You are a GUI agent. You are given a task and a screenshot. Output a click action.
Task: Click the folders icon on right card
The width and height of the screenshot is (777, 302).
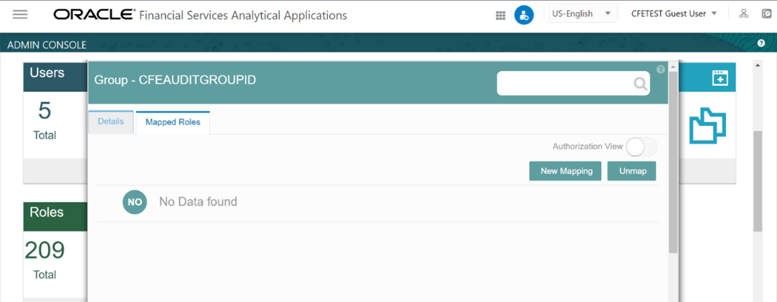point(708,125)
